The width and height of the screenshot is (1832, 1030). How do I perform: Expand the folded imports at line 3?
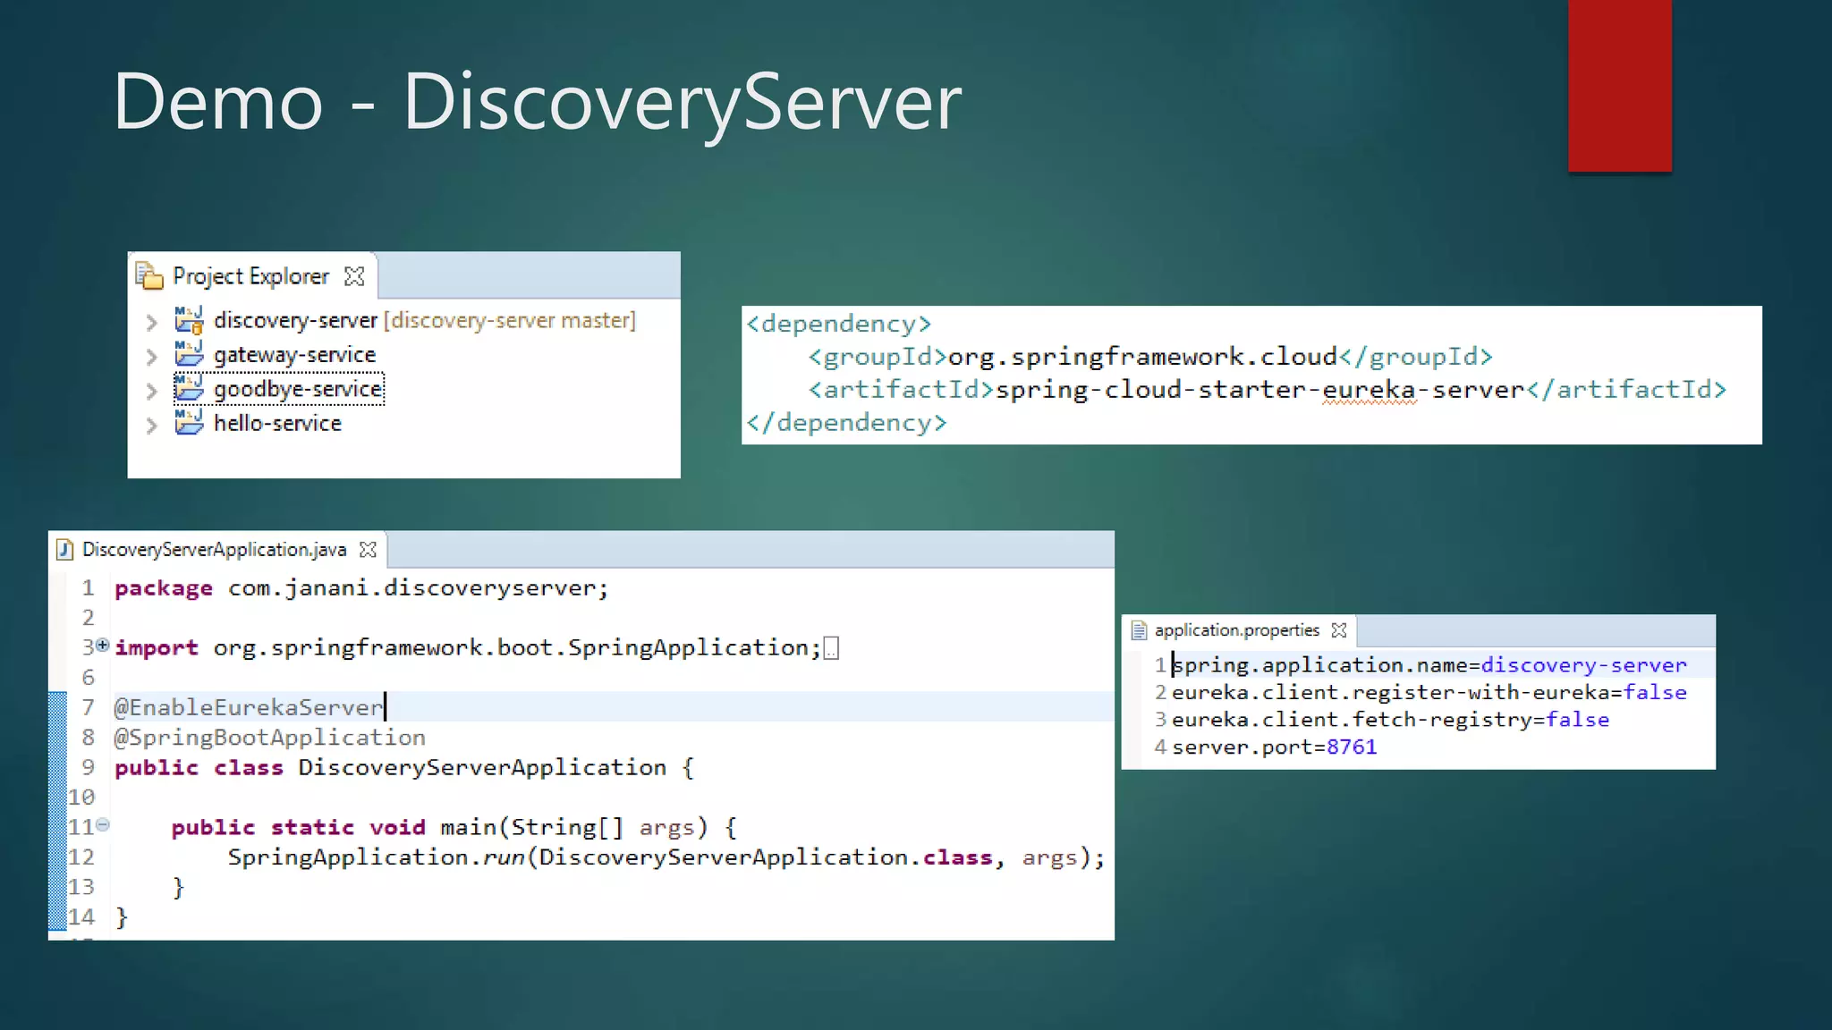click(x=103, y=645)
